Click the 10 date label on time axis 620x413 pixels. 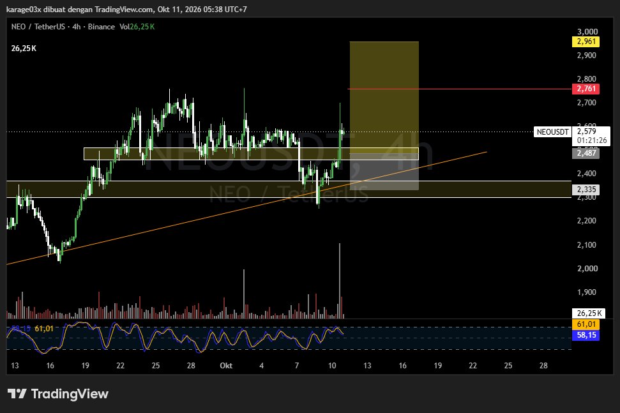(332, 366)
